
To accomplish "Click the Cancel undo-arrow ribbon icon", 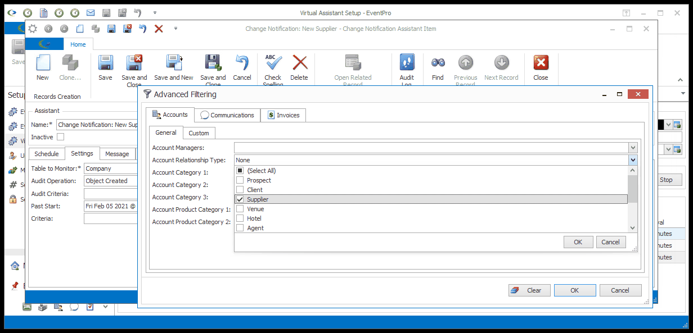I will 242,62.
